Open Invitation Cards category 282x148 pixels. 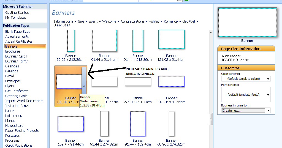click(x=17, y=106)
